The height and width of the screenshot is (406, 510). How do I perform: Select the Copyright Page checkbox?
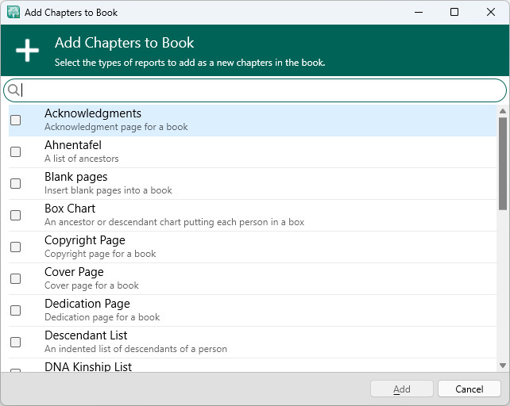pos(15,247)
